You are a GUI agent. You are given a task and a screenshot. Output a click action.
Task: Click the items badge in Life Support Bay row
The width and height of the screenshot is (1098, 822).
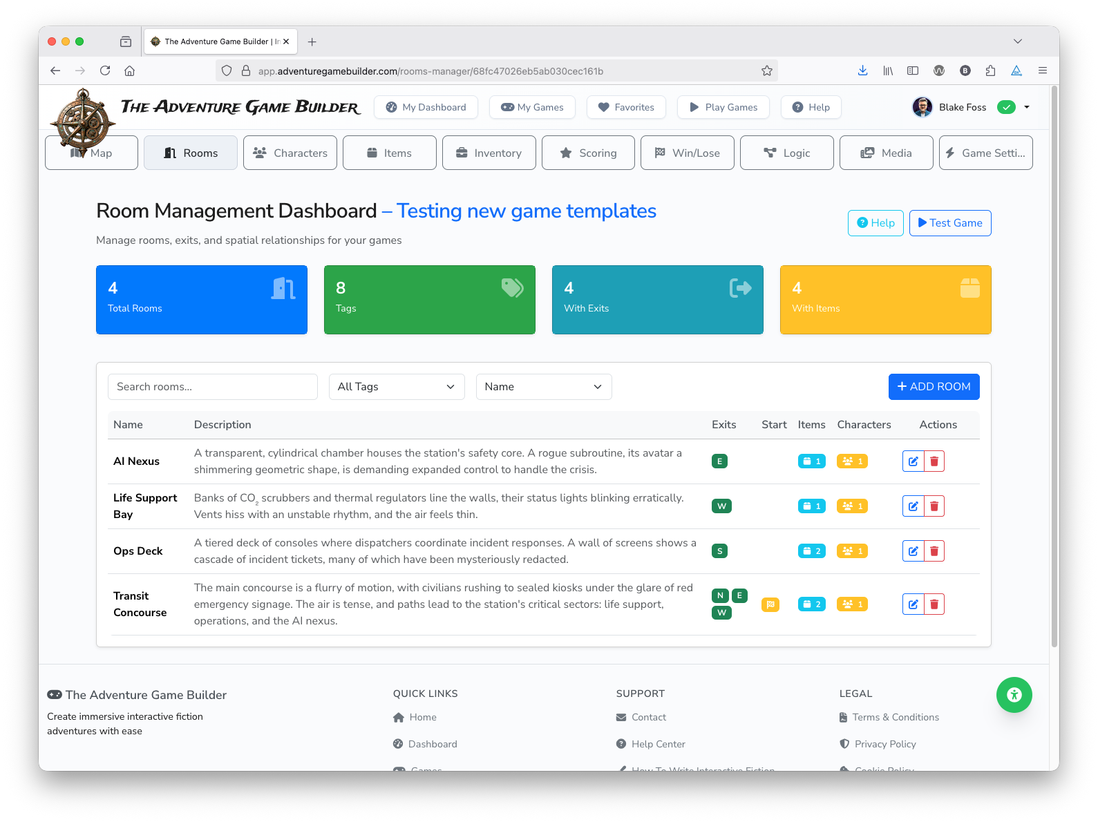coord(811,506)
